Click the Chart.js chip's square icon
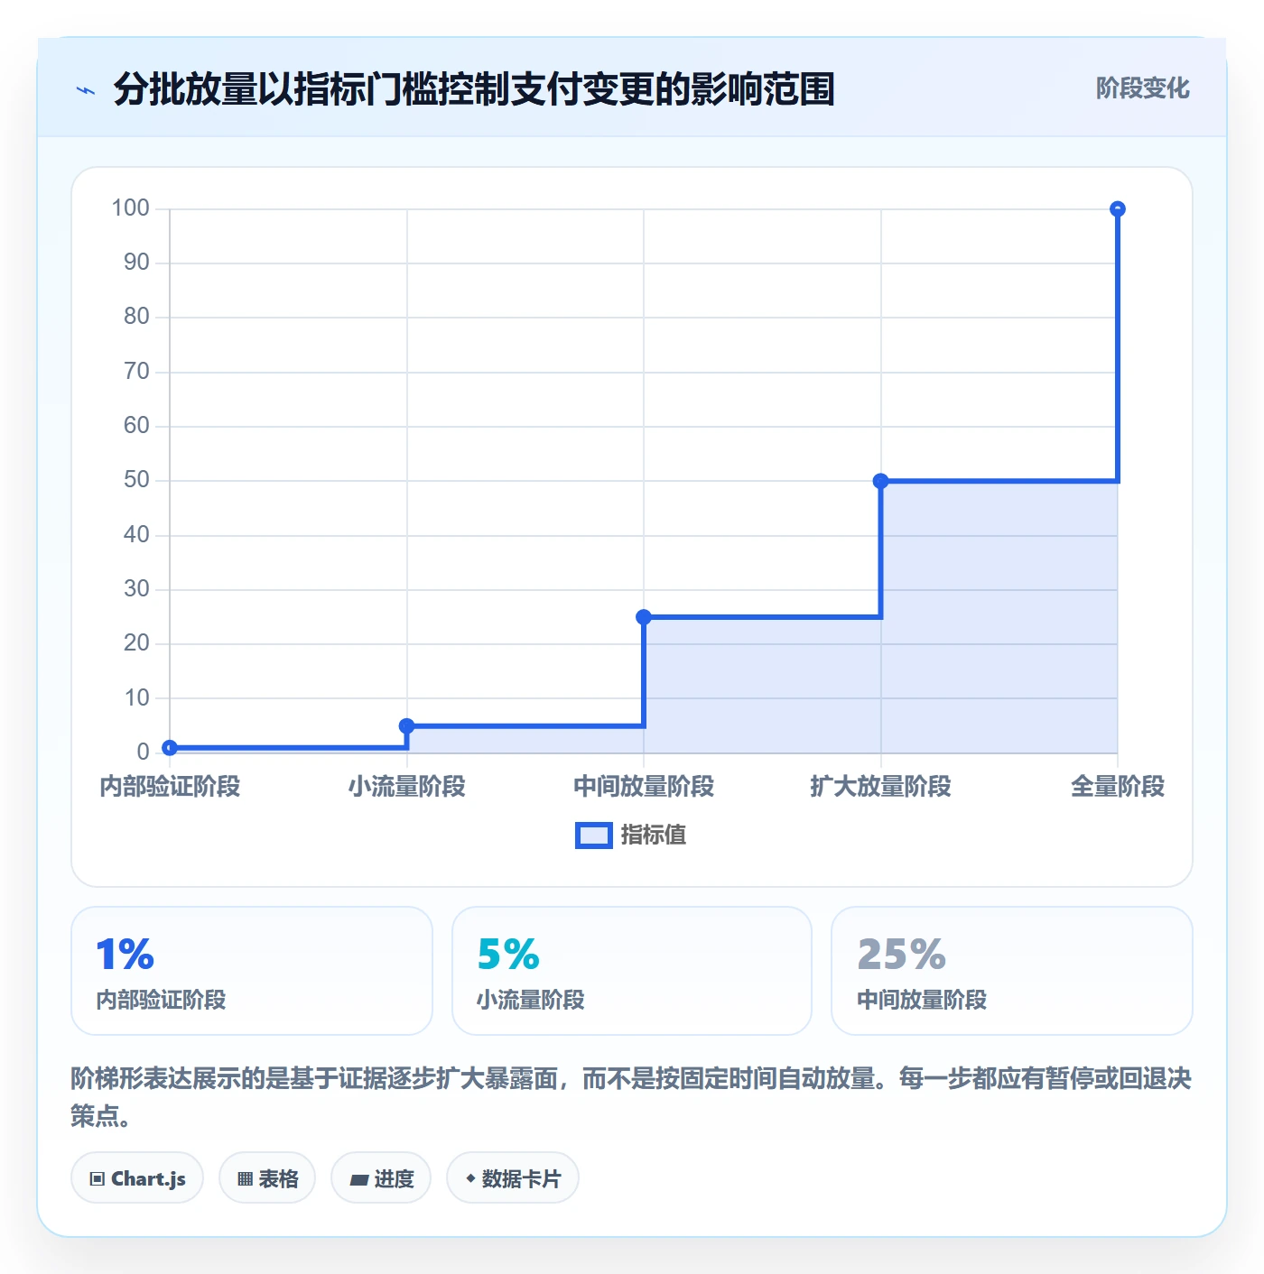Viewport: 1264px width, 1274px height. [98, 1179]
